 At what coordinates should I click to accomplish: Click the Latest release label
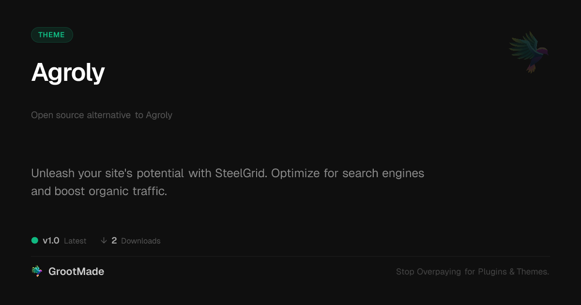pos(75,241)
